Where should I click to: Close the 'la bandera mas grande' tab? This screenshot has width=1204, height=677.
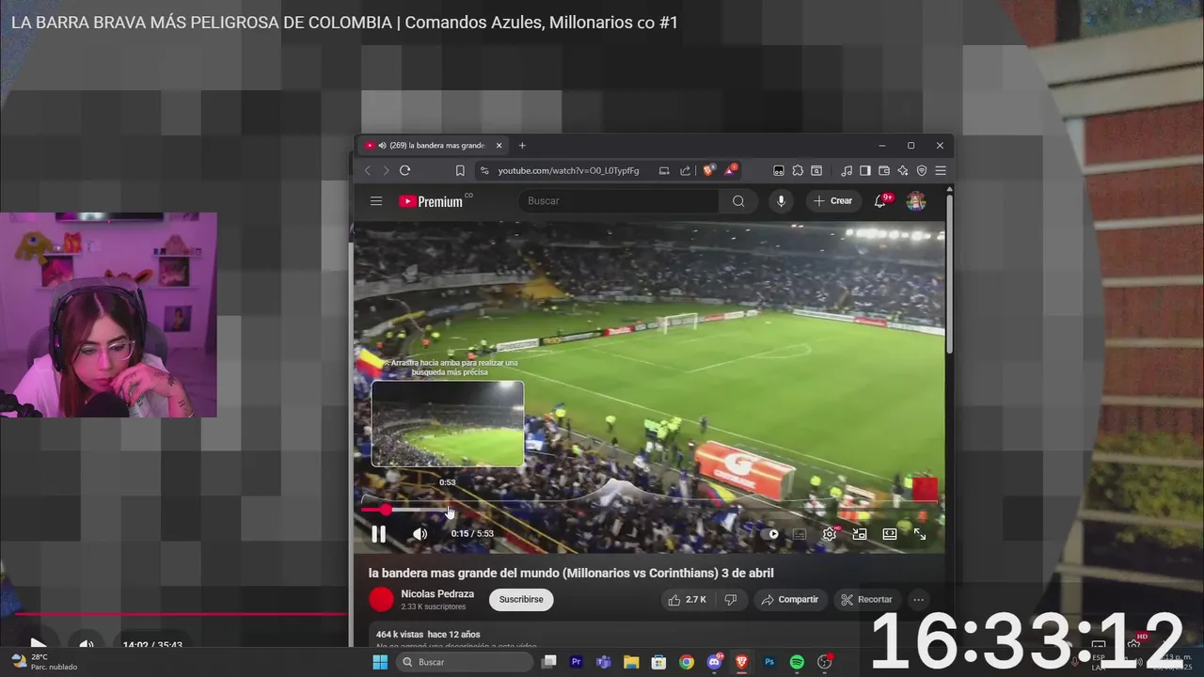[499, 146]
